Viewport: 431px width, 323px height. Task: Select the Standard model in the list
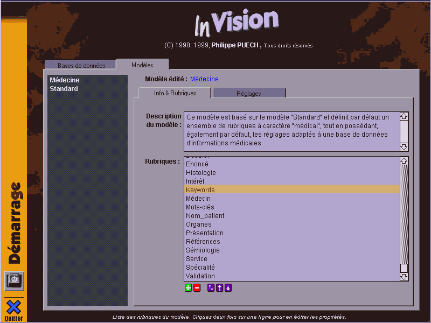(64, 89)
